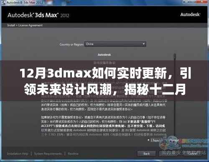
Task: Open the System Requirements link
Action: (48, 154)
